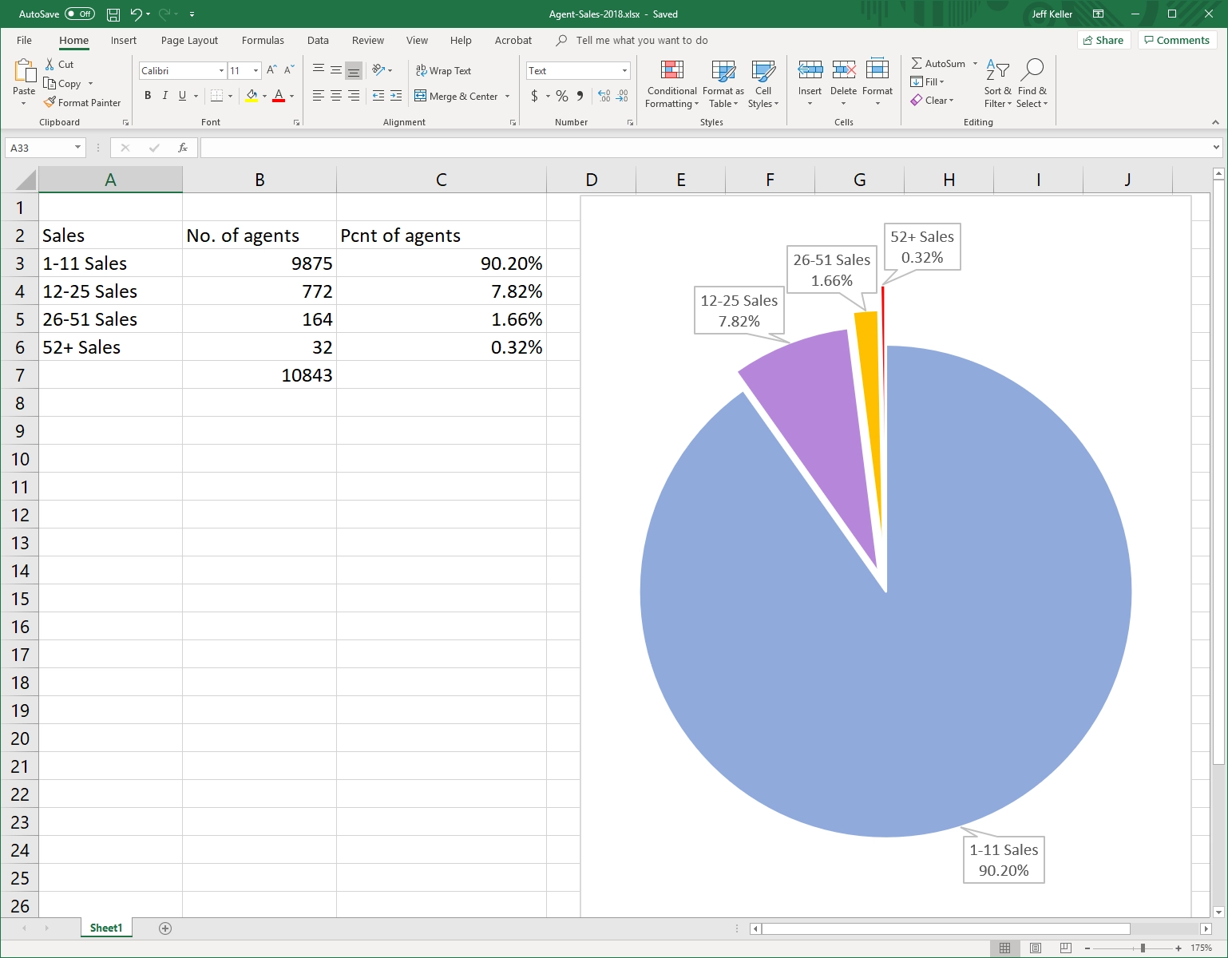Toggle Wrap Text for selected cells
The height and width of the screenshot is (958, 1228).
coord(443,70)
